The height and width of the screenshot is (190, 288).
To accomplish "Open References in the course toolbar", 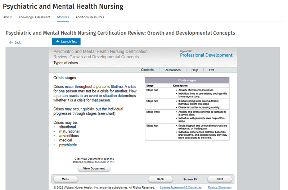I will (172, 70).
